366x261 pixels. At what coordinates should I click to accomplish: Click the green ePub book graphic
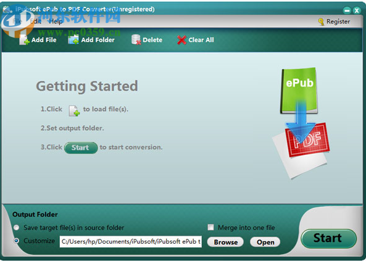pos(299,90)
